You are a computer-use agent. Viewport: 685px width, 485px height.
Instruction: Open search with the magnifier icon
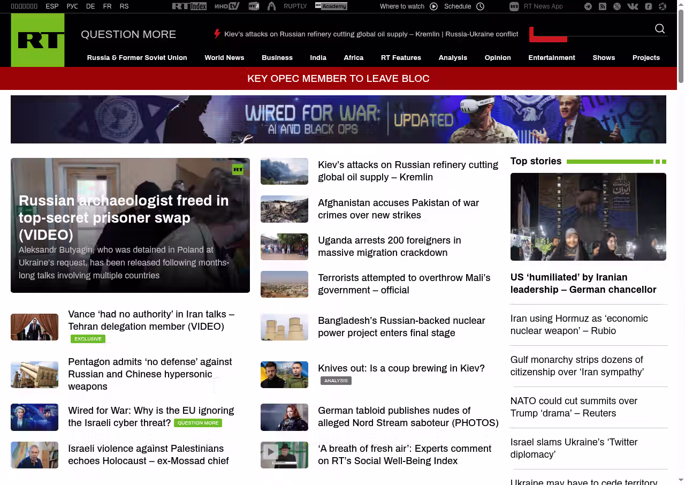point(660,29)
